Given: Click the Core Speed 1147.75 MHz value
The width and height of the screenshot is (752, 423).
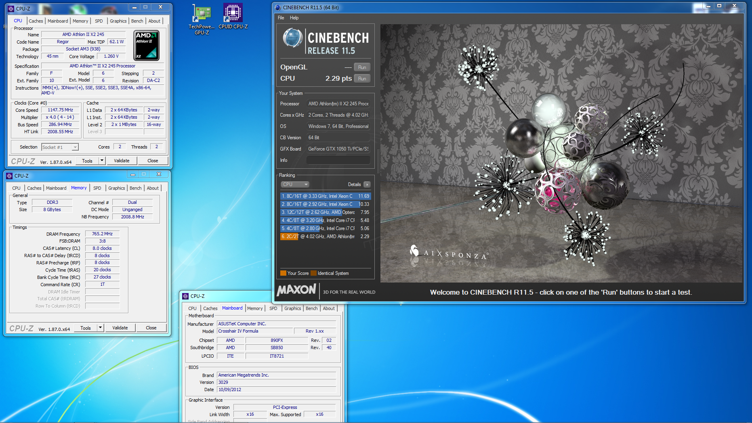Looking at the screenshot, I should 60,110.
